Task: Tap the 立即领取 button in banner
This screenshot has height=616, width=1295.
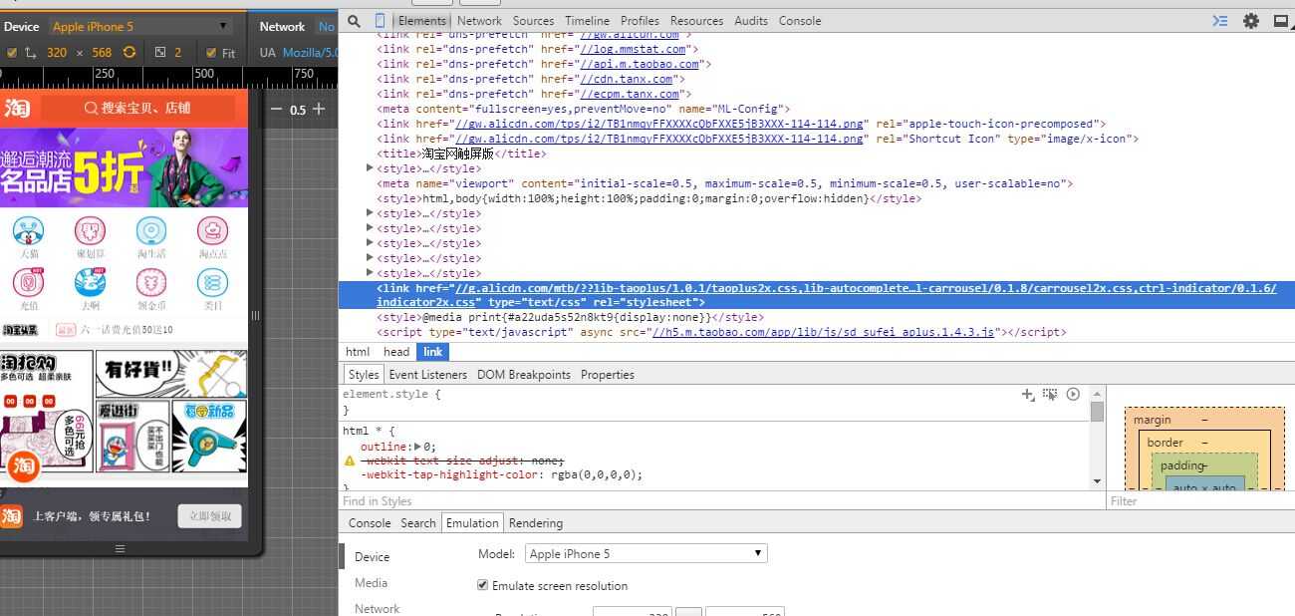Action: click(210, 515)
